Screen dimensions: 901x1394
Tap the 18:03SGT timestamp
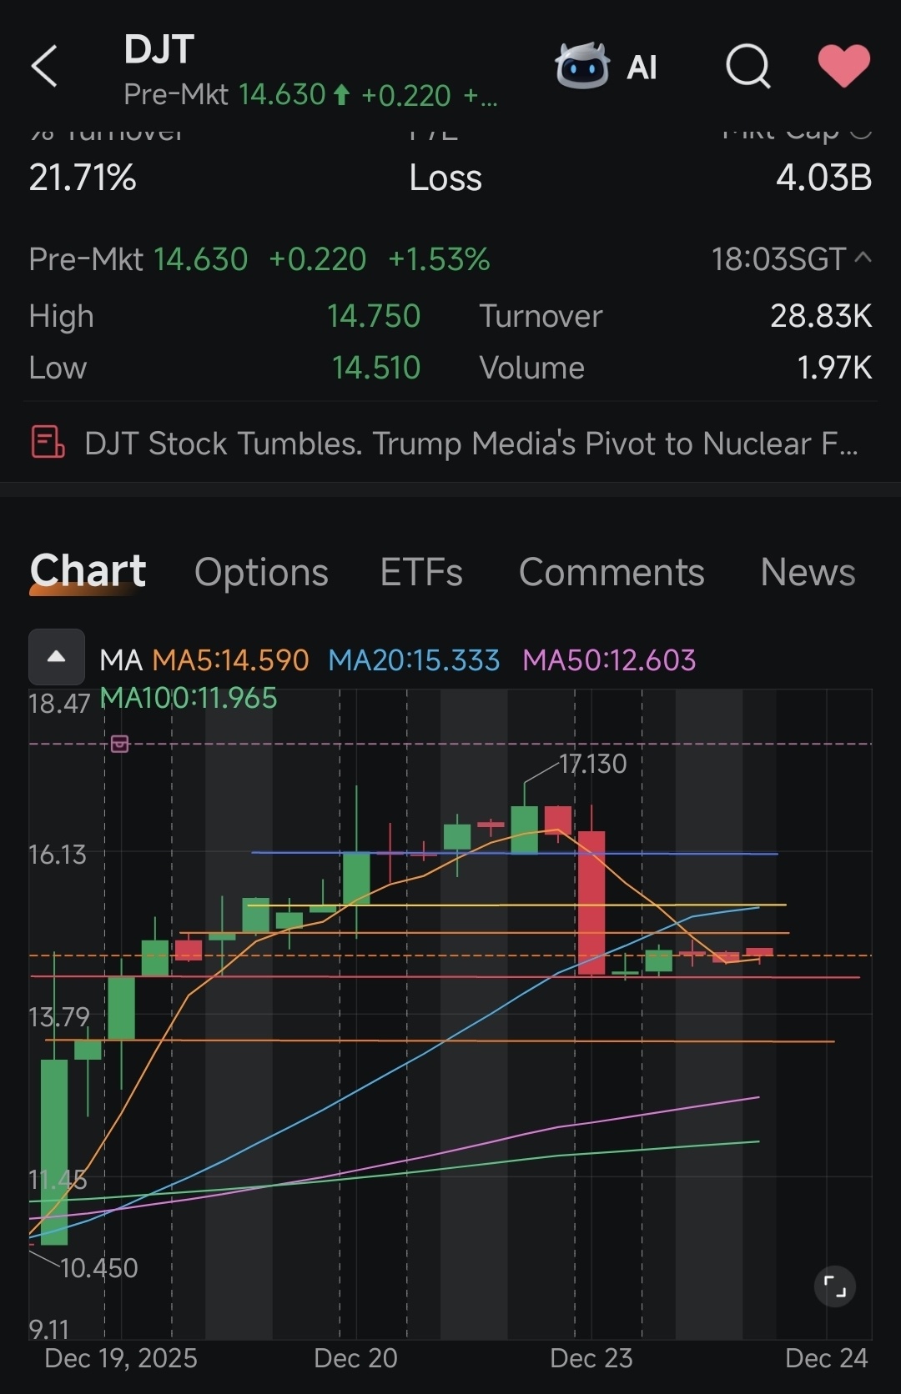point(778,259)
